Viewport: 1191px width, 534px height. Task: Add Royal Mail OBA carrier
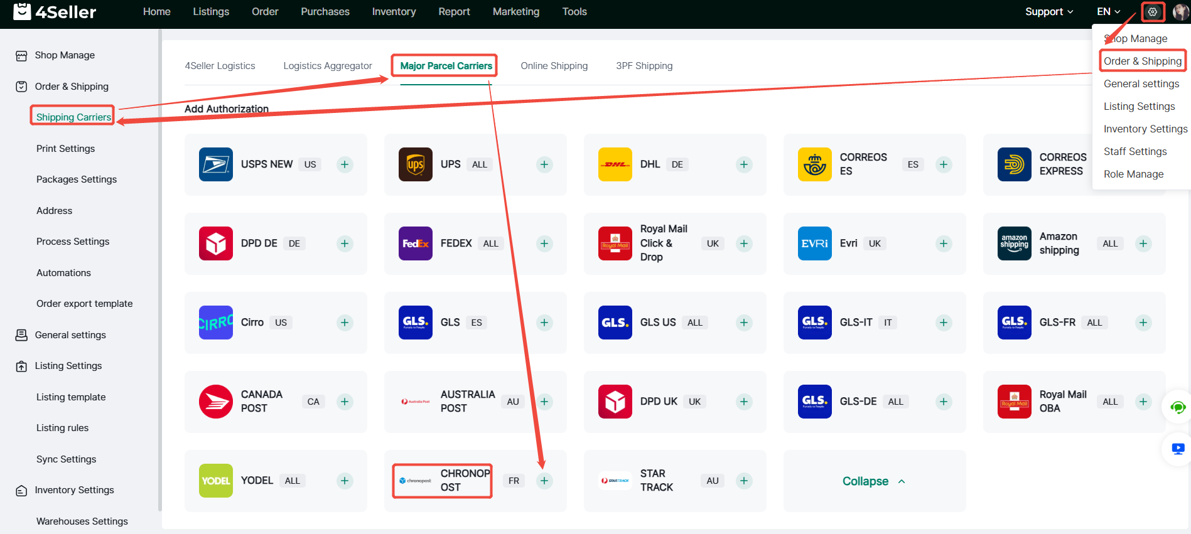click(1143, 402)
